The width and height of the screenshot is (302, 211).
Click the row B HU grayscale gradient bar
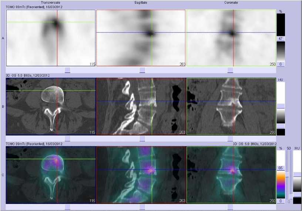(x=281, y=116)
